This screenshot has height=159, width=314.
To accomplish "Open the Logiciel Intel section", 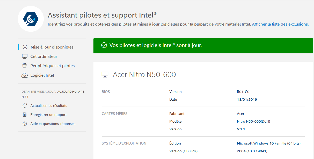I will point(42,75).
